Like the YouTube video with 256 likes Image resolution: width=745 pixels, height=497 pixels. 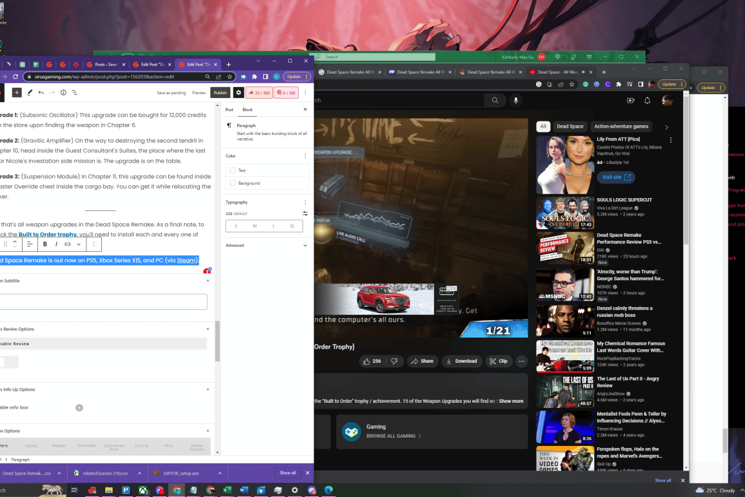click(x=372, y=361)
